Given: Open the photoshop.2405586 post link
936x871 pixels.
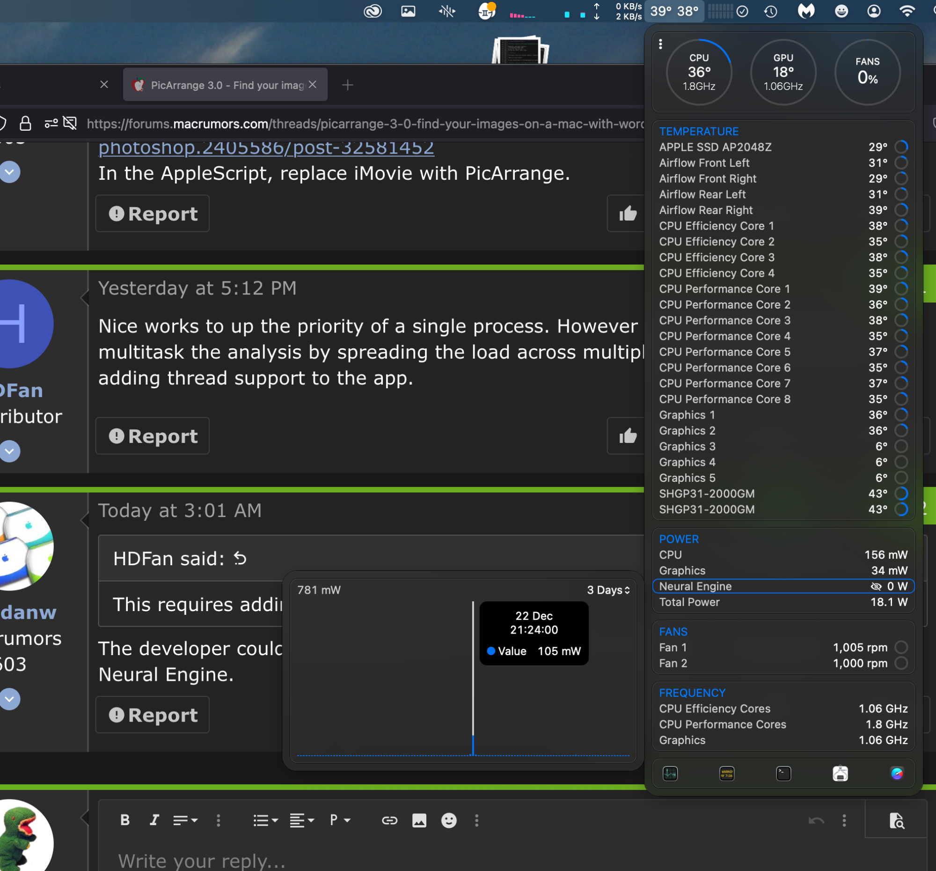Looking at the screenshot, I should point(266,148).
